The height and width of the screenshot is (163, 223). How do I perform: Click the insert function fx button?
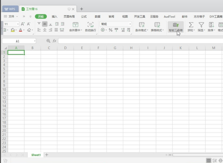[x=54, y=41]
